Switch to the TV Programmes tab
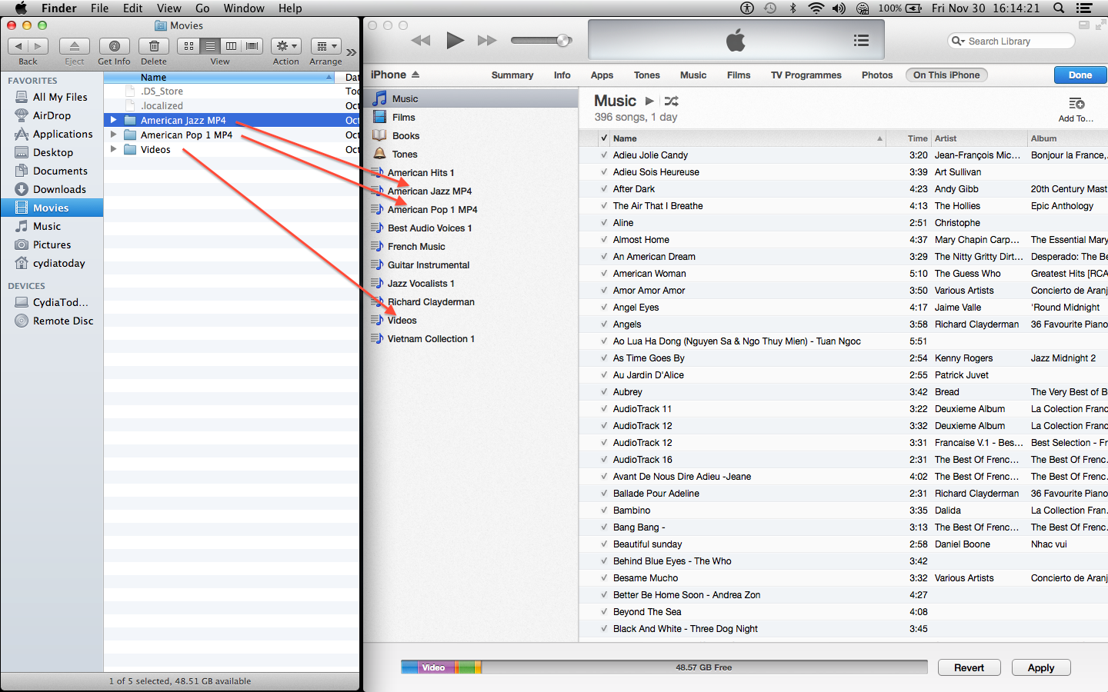Image resolution: width=1108 pixels, height=692 pixels. pyautogui.click(x=806, y=75)
